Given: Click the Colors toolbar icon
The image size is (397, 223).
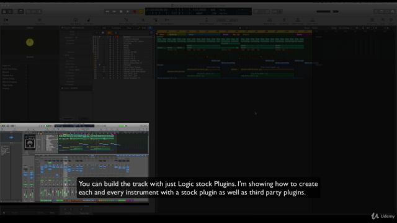Looking at the screenshot, I should coord(391,20).
